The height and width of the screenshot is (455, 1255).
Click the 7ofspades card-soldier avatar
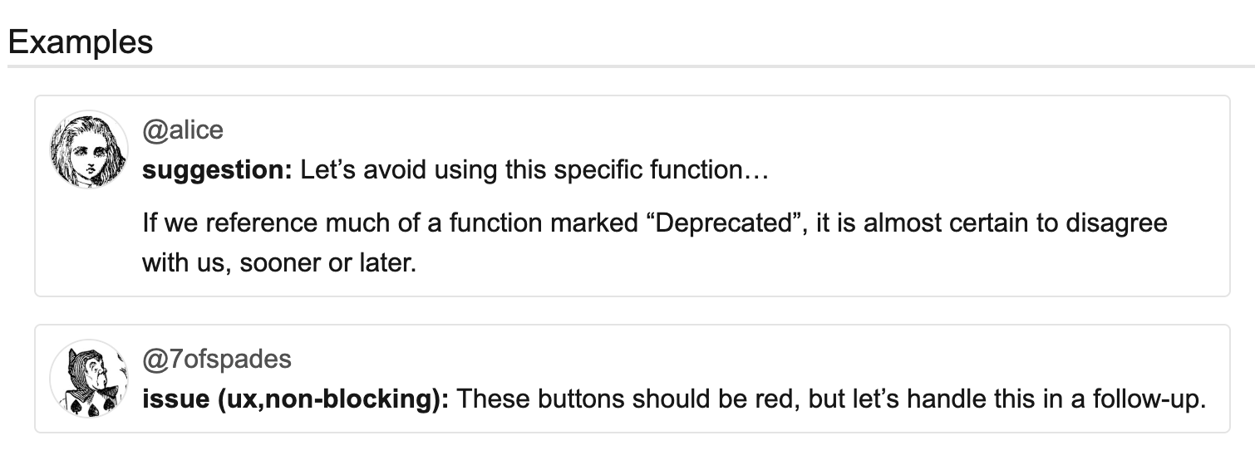(x=89, y=379)
